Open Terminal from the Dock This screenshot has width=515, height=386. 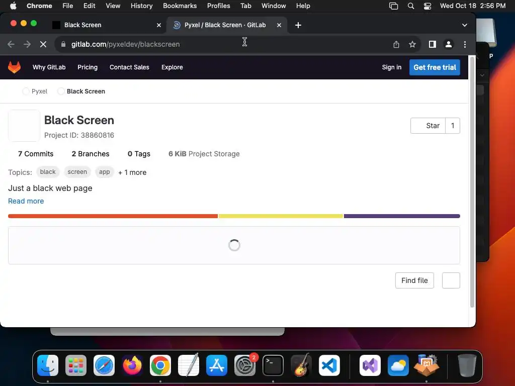tap(273, 365)
